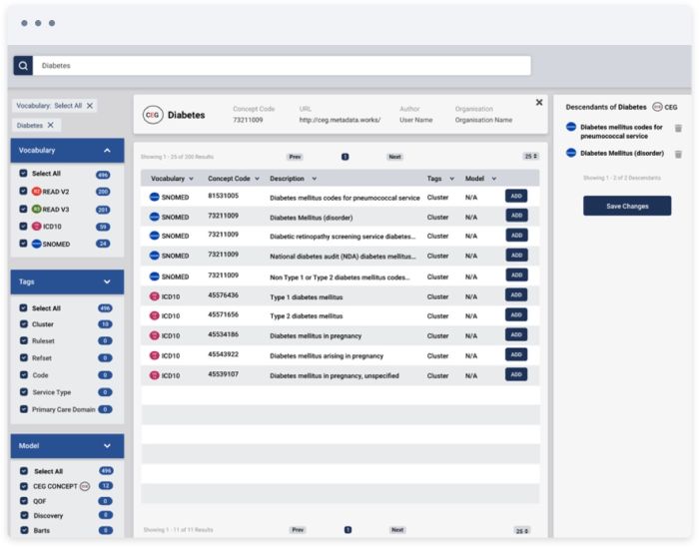Viewport: 699px width, 547px height.
Task: Click the CEG badge next to CEG CONCEPT
Action: click(x=85, y=486)
